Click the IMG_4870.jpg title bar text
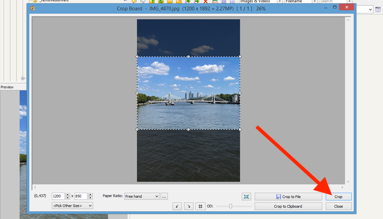Screen dimensions: 383x219 point(164,9)
